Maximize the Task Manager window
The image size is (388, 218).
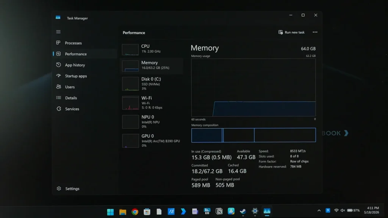pyautogui.click(x=303, y=15)
